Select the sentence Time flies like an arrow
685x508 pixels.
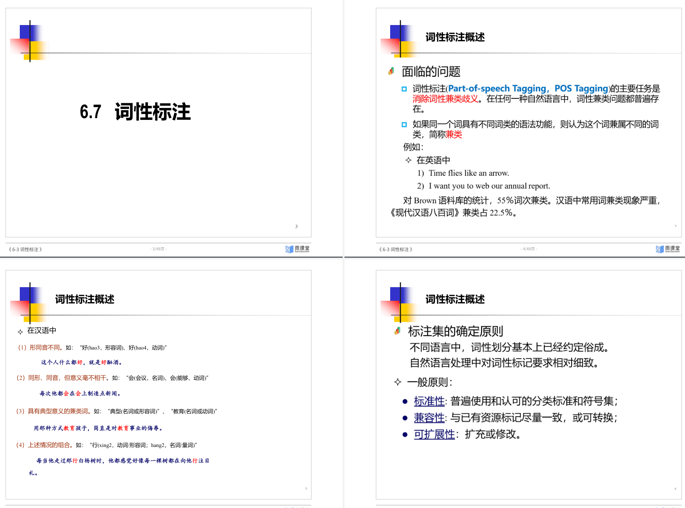(x=468, y=173)
